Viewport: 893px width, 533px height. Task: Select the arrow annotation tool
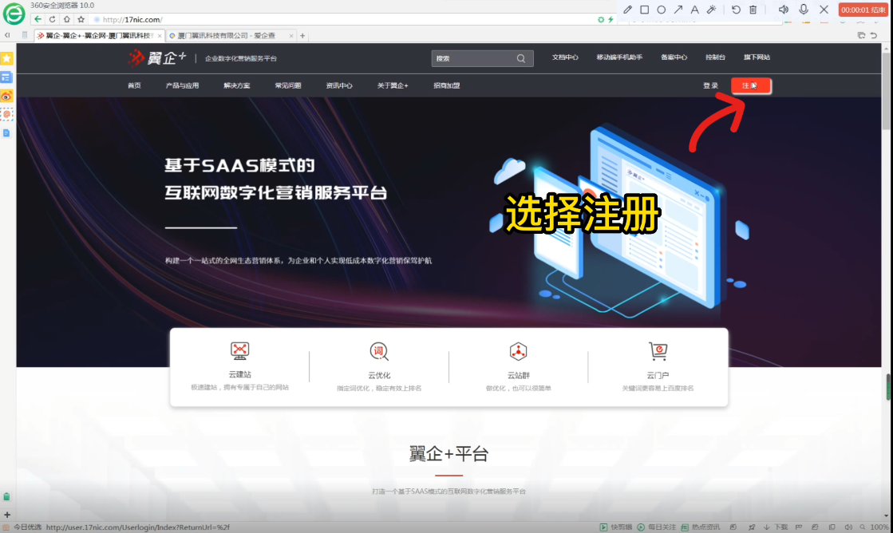678,10
